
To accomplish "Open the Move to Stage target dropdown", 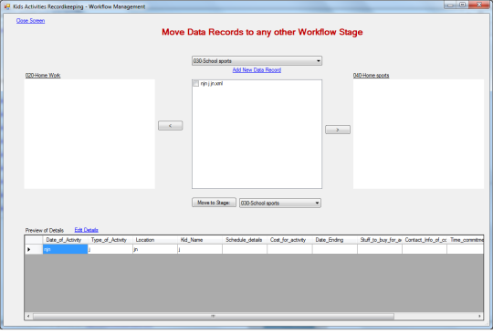I will (x=280, y=203).
